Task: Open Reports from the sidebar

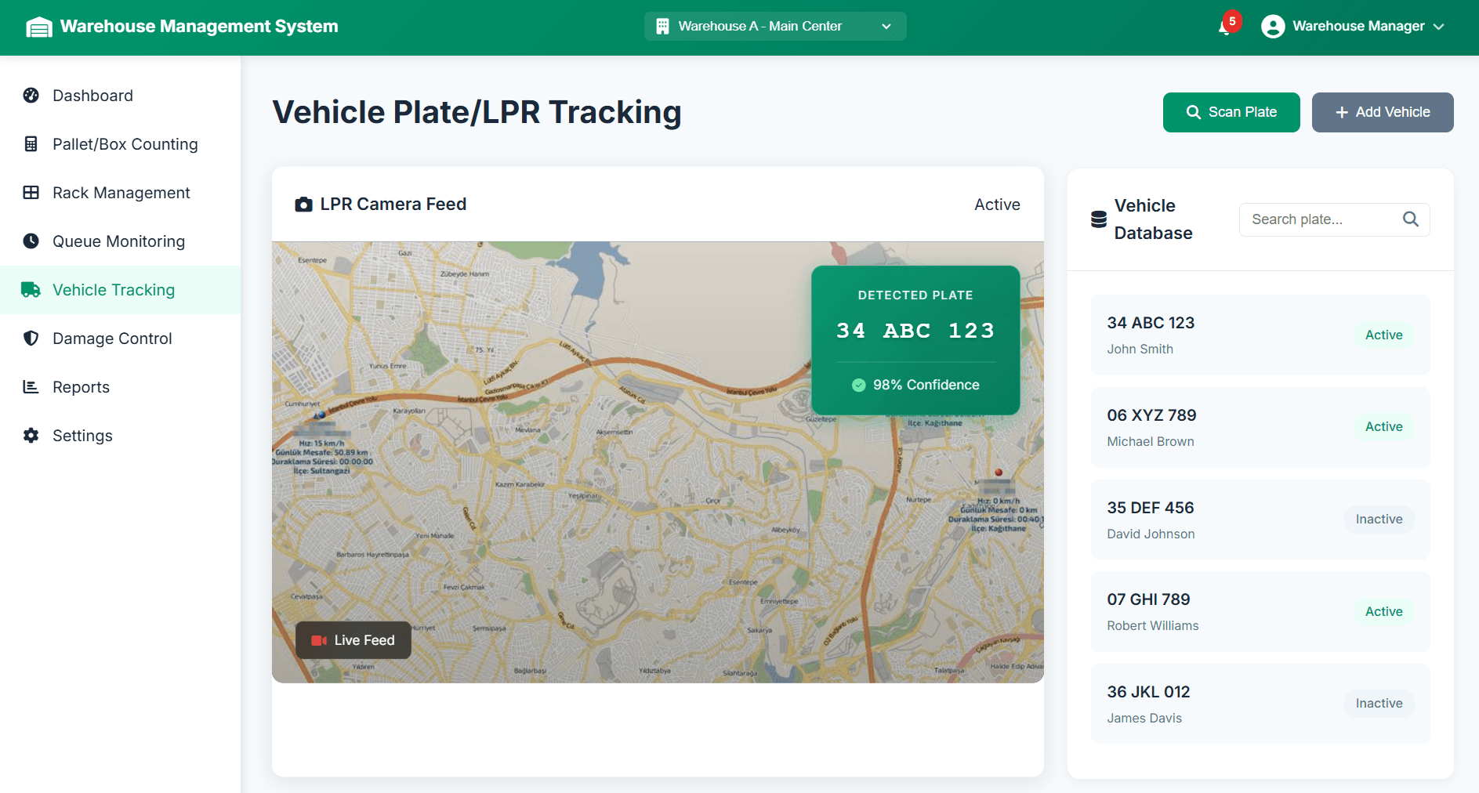Action: pyautogui.click(x=81, y=387)
